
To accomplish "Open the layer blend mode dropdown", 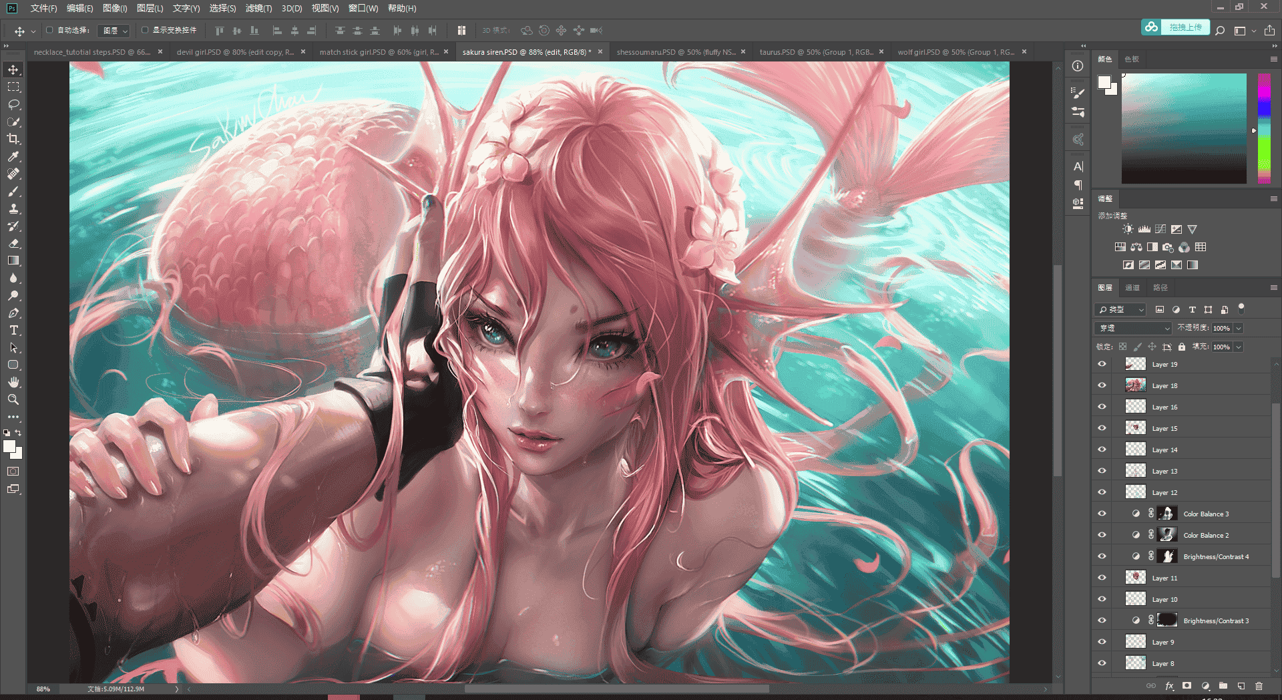I will [1133, 328].
